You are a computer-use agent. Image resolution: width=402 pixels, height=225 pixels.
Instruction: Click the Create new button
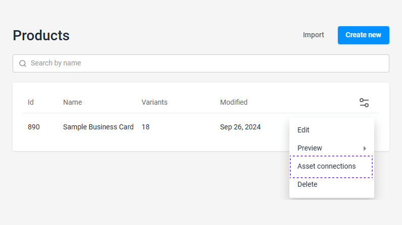coord(363,35)
